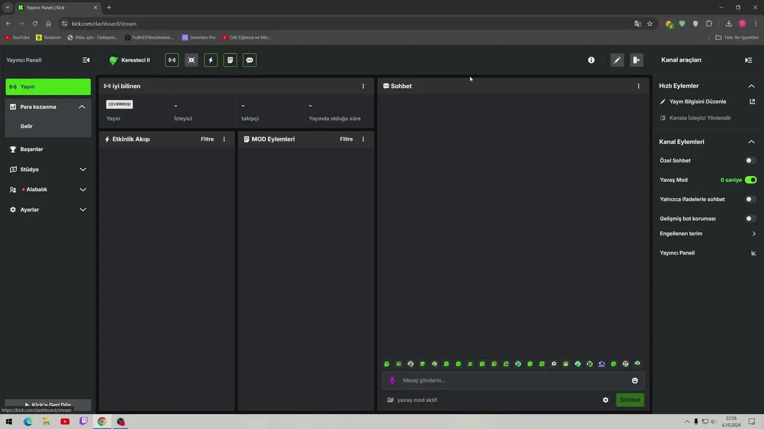Image resolution: width=764 pixels, height=429 pixels.
Task: Click the chat bubble icon in top toolbar
Action: (249, 60)
